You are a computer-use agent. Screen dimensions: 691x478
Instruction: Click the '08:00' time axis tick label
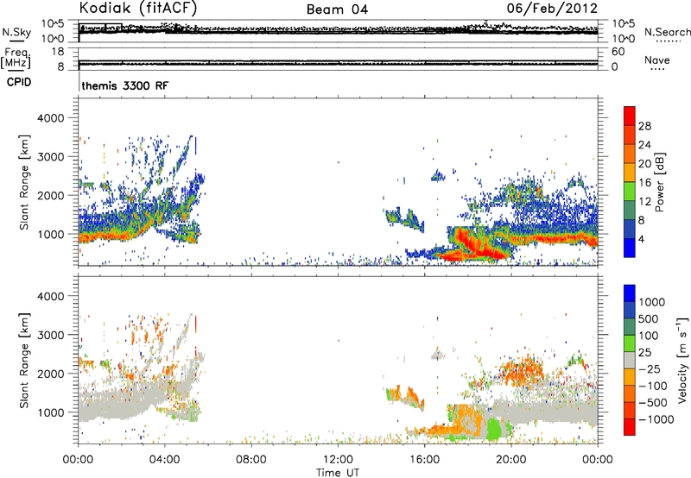point(250,460)
